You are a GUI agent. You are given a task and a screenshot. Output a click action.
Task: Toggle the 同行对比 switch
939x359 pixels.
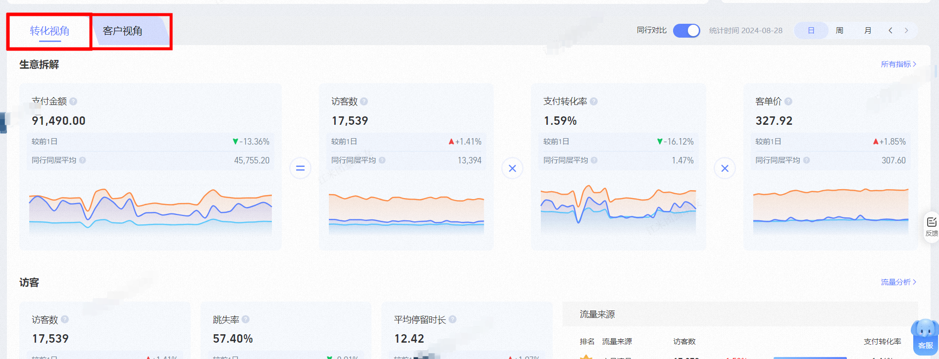[686, 31]
